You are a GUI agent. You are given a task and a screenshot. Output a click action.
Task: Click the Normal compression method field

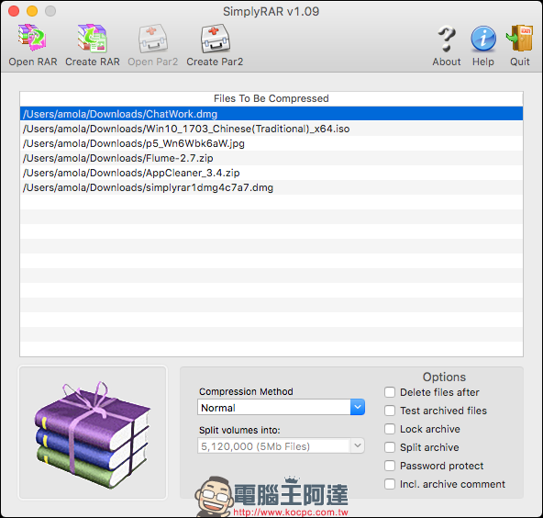click(x=274, y=407)
